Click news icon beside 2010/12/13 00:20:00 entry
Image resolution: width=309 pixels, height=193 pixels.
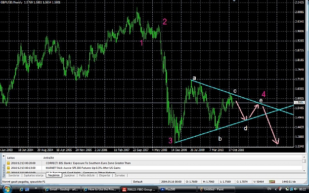tap(8, 163)
